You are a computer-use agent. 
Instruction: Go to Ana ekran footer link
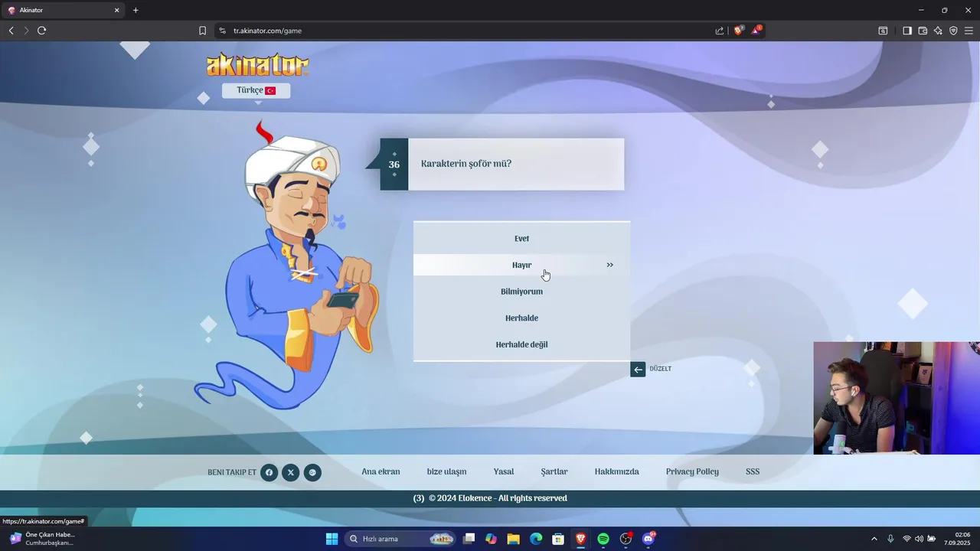(x=381, y=471)
